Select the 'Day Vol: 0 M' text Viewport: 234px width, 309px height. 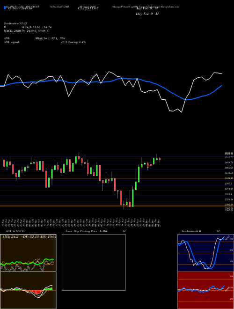[147, 14]
